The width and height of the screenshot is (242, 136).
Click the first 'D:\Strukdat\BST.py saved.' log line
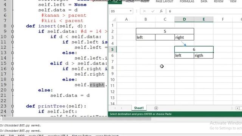[20, 125]
